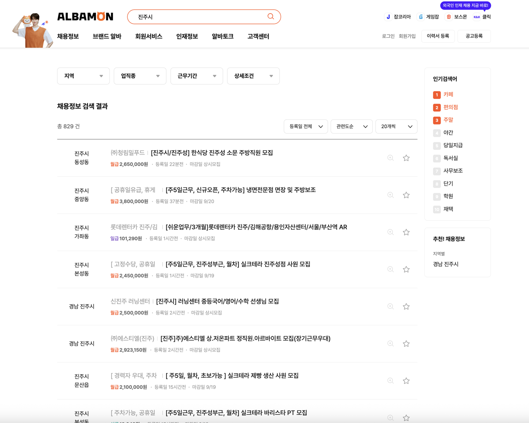Open 게임잡 via the G icon
Screen dimensions: 529x423
pos(420,17)
